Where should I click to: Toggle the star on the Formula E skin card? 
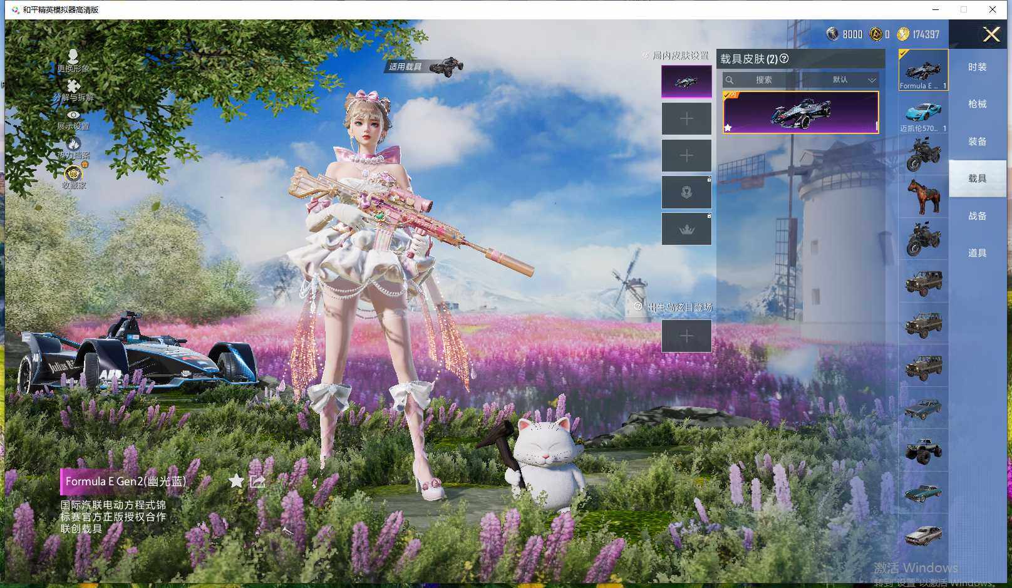point(728,128)
